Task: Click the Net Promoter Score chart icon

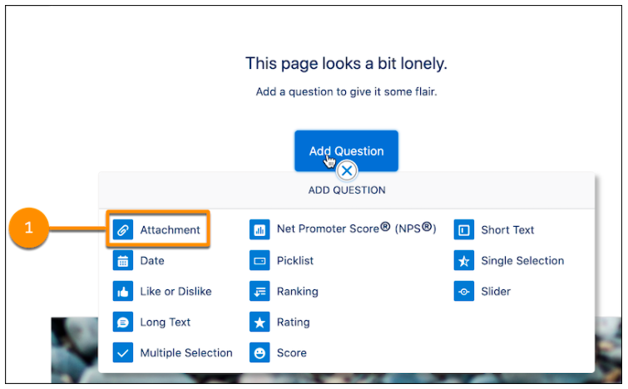Action: pyautogui.click(x=260, y=229)
